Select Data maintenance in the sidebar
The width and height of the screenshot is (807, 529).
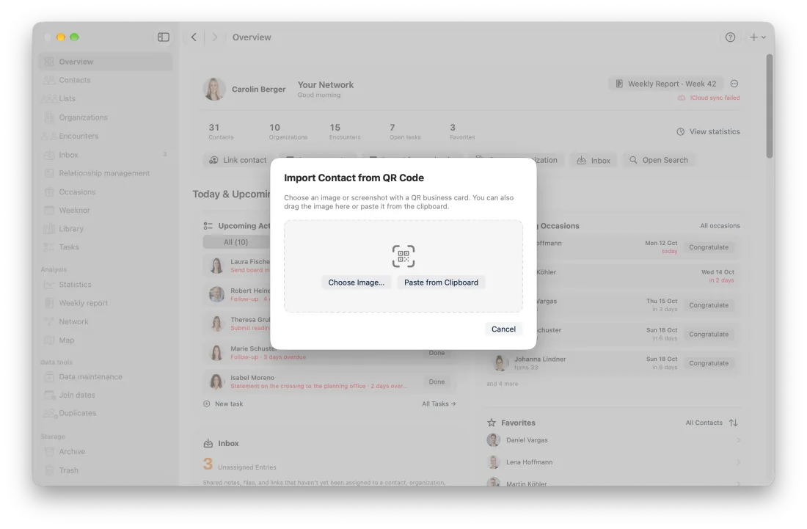tap(106, 376)
